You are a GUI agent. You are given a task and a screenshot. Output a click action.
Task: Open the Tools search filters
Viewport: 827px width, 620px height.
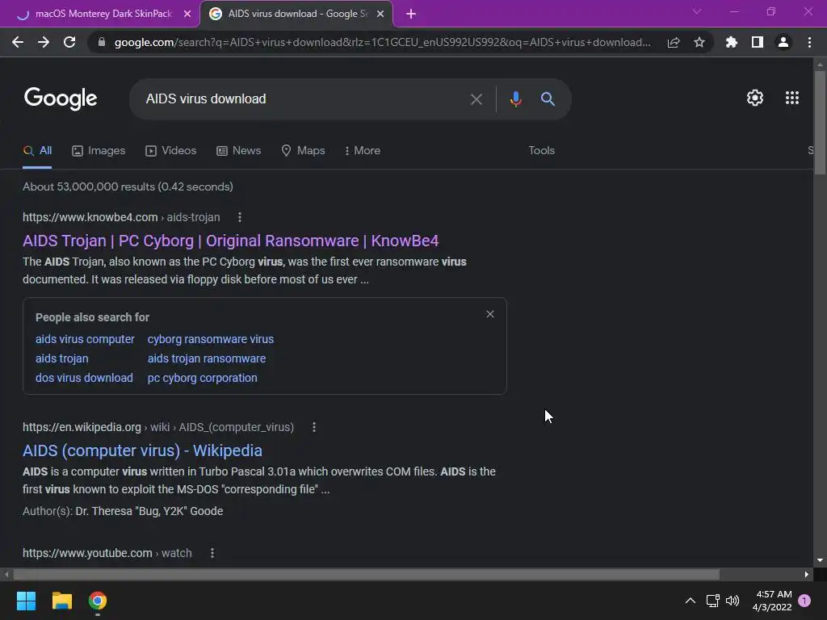pos(541,151)
